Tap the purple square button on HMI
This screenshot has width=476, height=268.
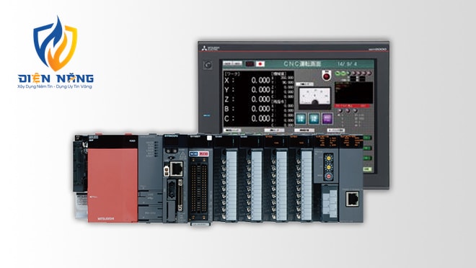(x=327, y=119)
